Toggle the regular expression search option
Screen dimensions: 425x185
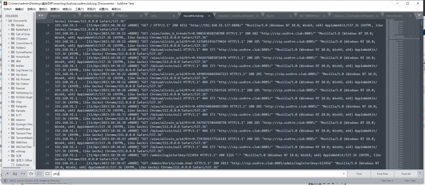pyautogui.click(x=7, y=174)
